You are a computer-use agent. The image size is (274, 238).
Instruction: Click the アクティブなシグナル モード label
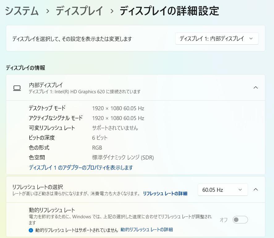pyautogui.click(x=56, y=118)
